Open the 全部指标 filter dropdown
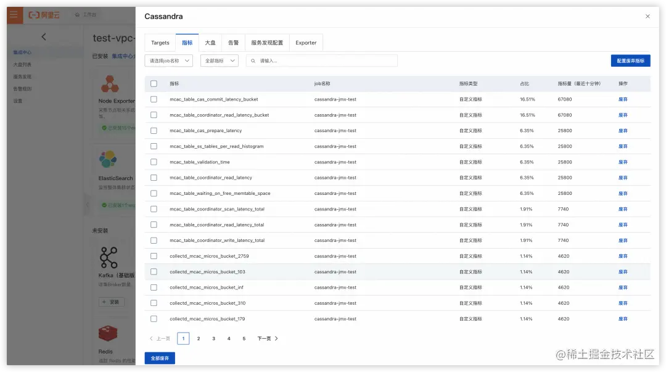This screenshot has height=372, width=666. [219, 61]
